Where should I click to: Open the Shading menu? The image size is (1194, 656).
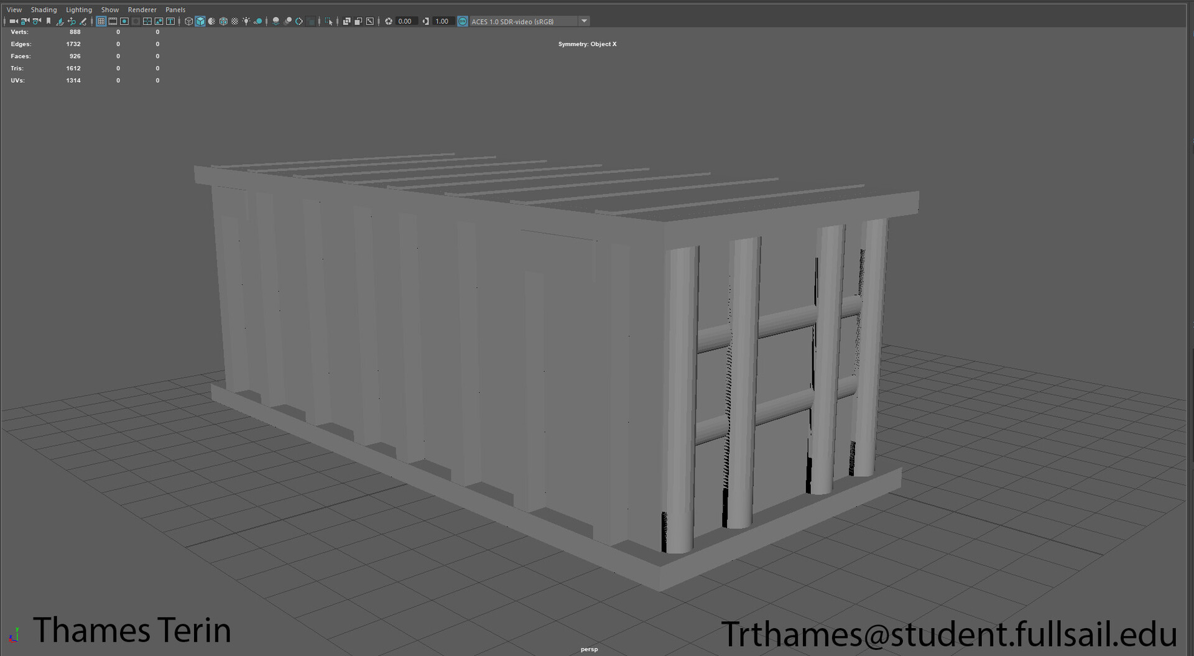(44, 10)
